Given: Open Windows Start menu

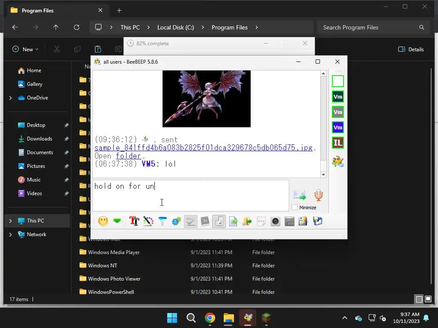Looking at the screenshot, I should 172,318.
